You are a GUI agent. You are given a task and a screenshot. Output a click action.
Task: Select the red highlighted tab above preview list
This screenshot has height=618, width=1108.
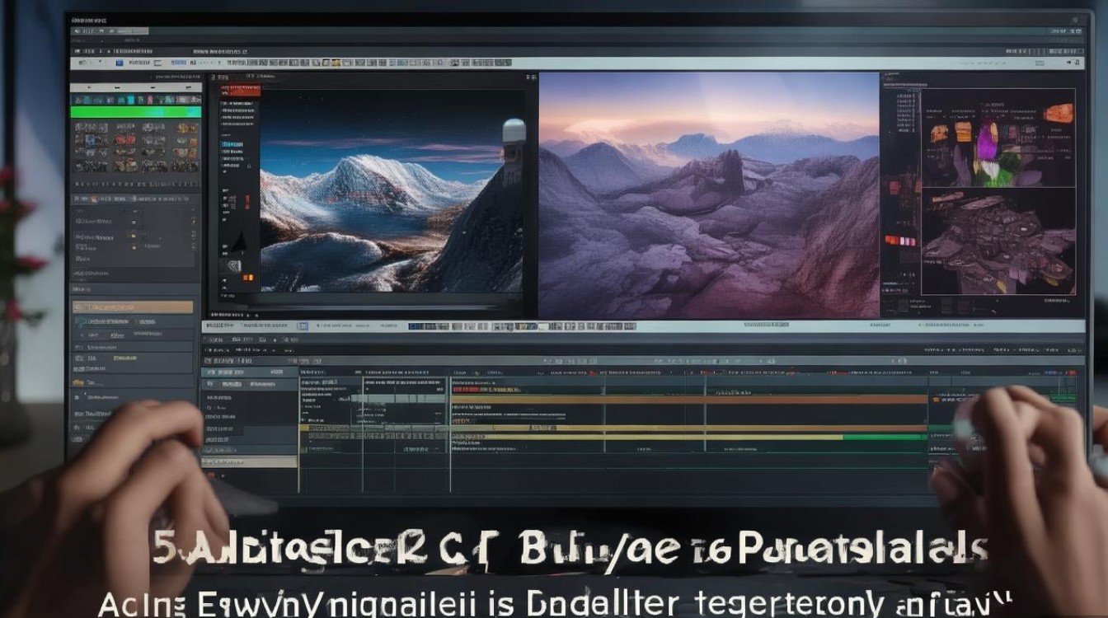click(241, 91)
